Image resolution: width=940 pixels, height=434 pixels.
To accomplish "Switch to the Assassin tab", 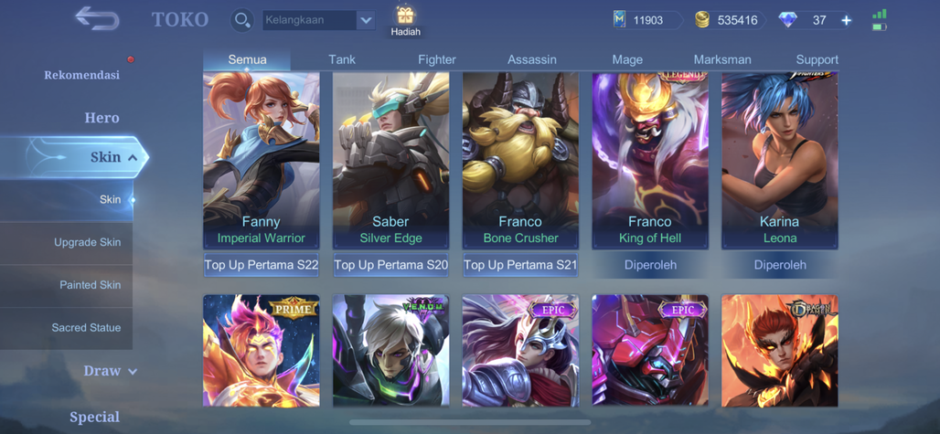I will click(x=532, y=60).
